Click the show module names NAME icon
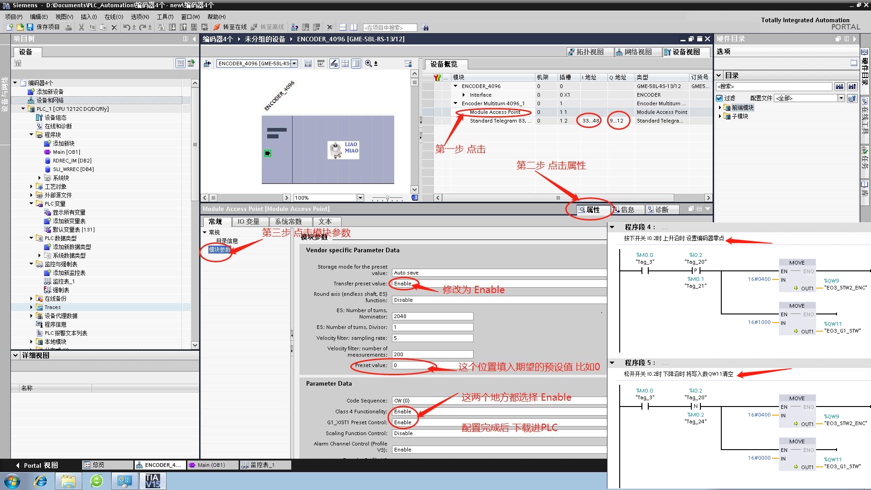Screen dimensions: 871x490 tap(321, 64)
